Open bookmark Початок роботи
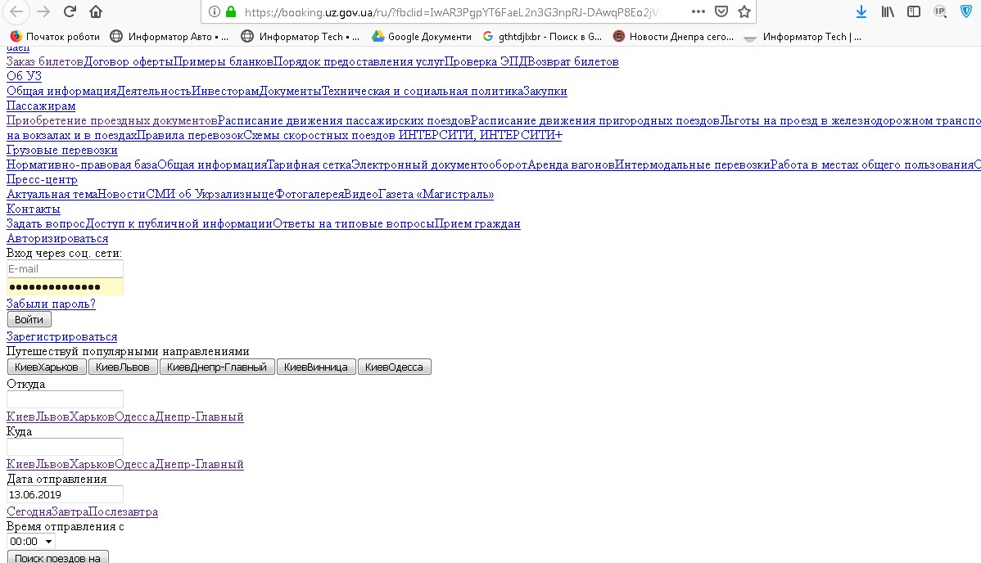This screenshot has width=981, height=563. (x=55, y=37)
